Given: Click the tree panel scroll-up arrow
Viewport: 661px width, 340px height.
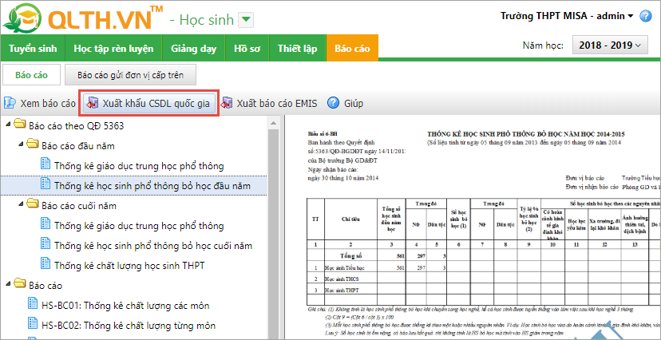Looking at the screenshot, I should 273,123.
